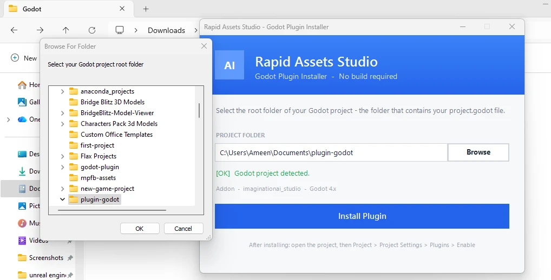Image resolution: width=551 pixels, height=280 pixels.
Task: Open Videos in File Explorer sidebar
Action: 33,241
